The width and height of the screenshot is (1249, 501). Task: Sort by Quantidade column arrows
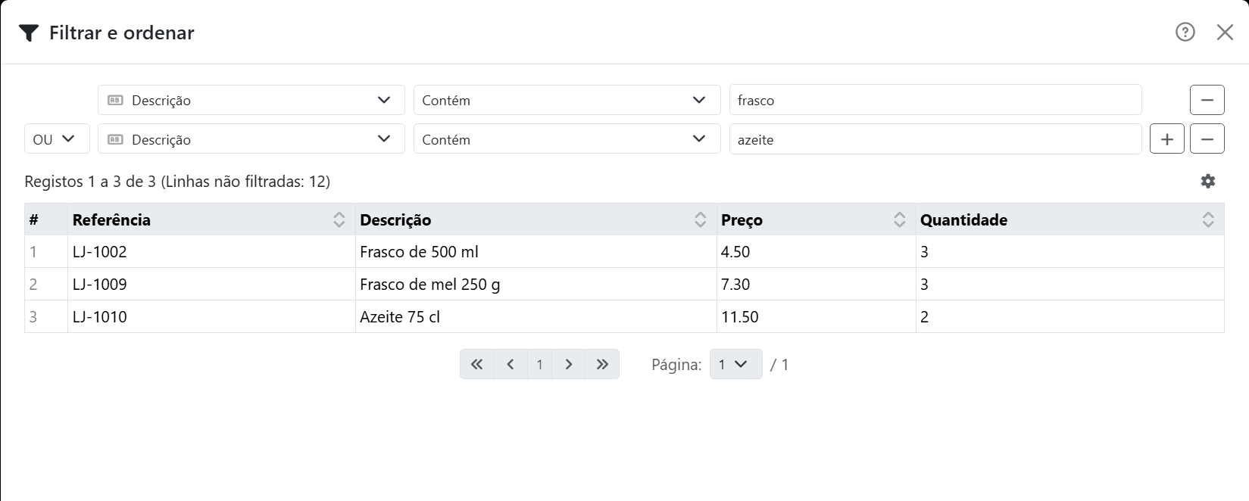point(1208,219)
